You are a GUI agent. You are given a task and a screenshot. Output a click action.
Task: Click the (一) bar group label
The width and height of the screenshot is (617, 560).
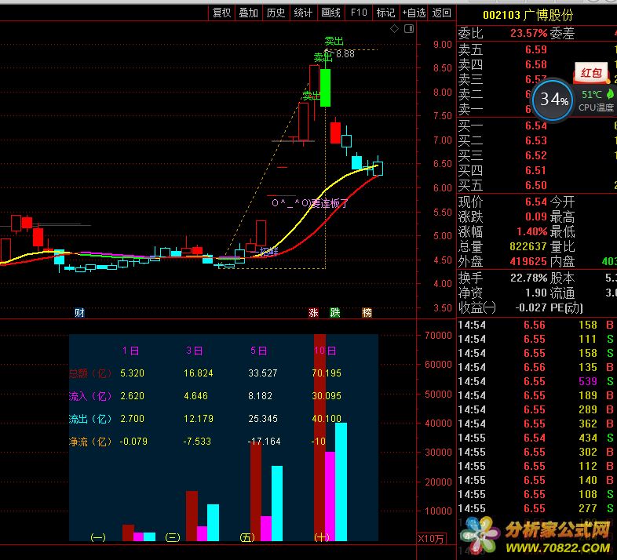coord(98,537)
